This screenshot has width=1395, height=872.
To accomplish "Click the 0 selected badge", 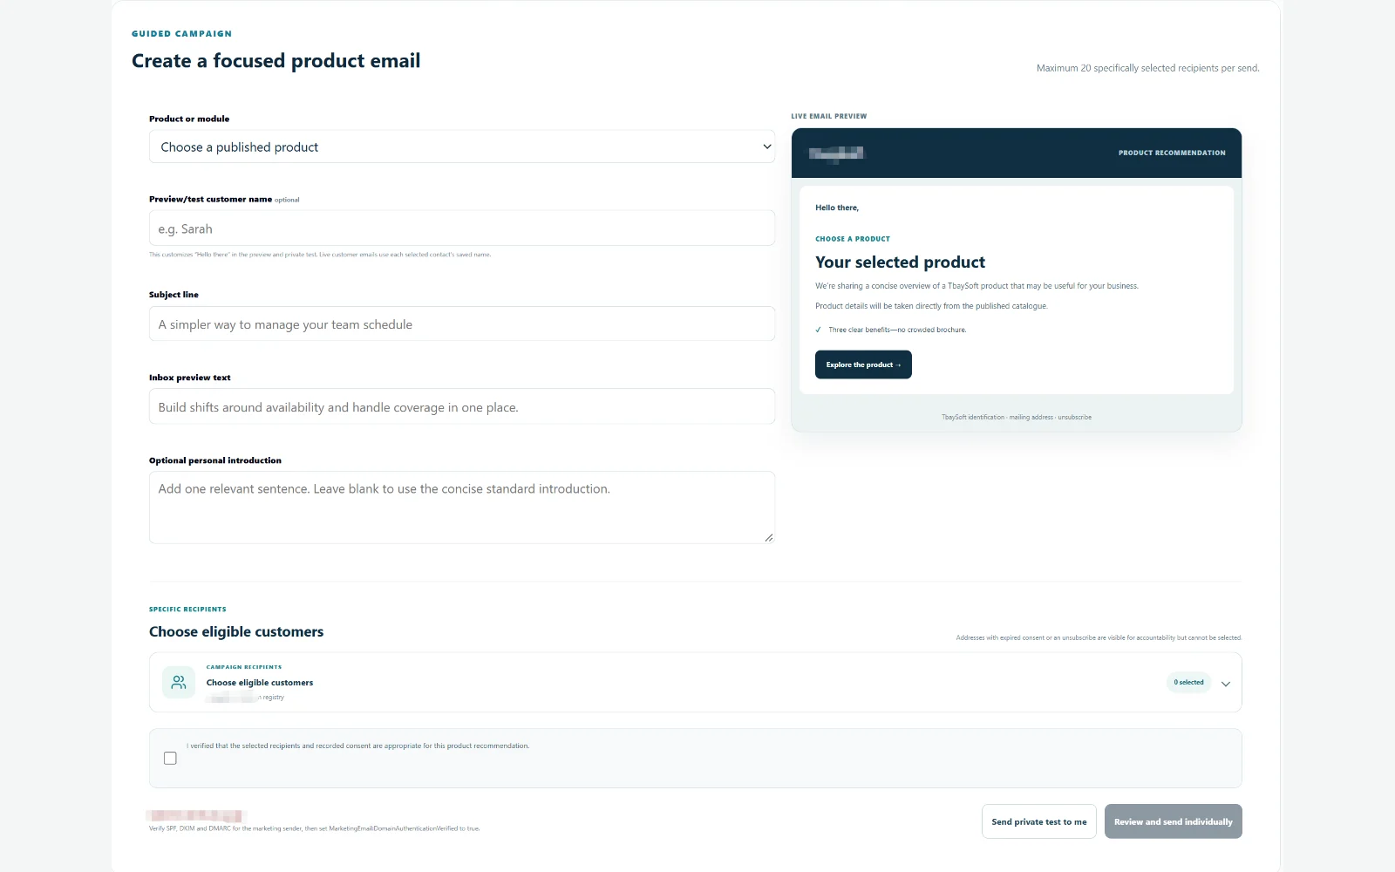I will pos(1188,683).
